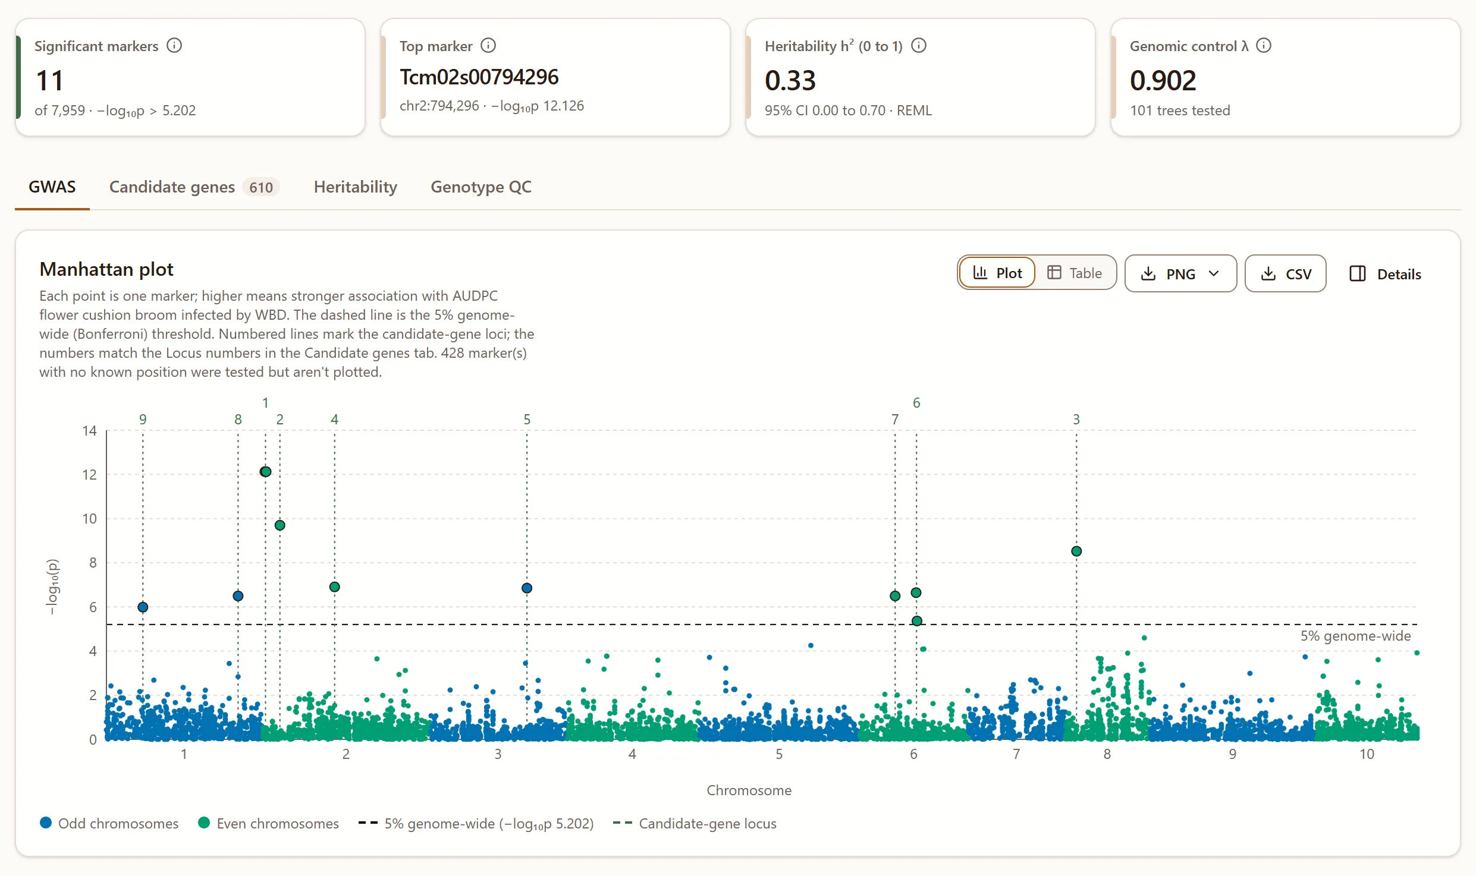Click the '5% genome-wide' line label
This screenshot has width=1476, height=876.
tap(1355, 636)
